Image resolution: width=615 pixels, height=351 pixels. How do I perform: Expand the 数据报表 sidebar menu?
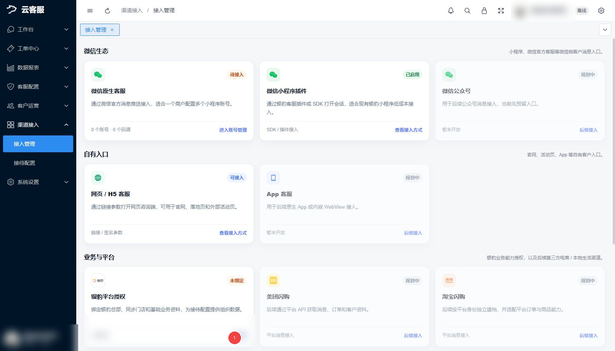point(38,68)
